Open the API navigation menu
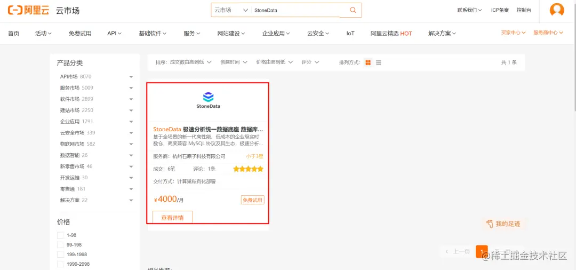 point(114,34)
